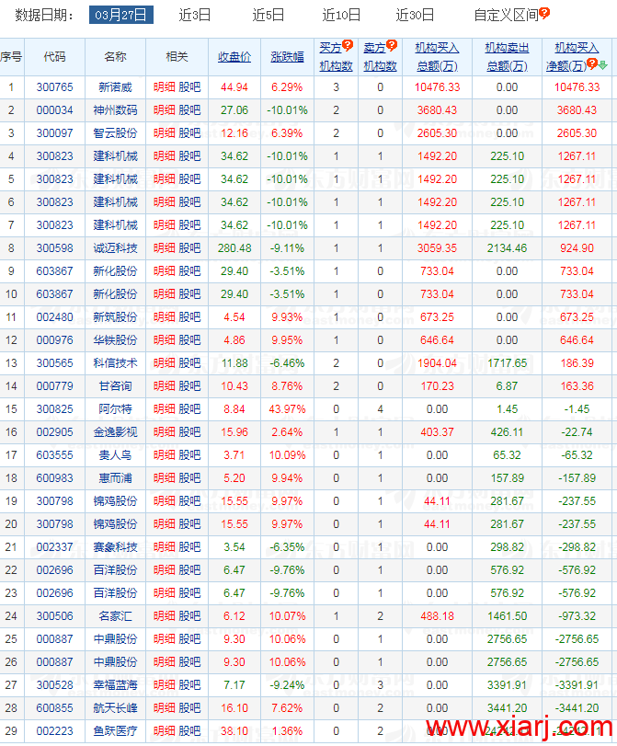Open stock name 金逸影视

pyautogui.click(x=115, y=432)
